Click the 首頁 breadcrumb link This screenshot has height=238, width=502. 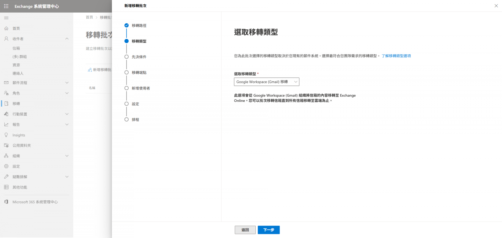pyautogui.click(x=89, y=17)
